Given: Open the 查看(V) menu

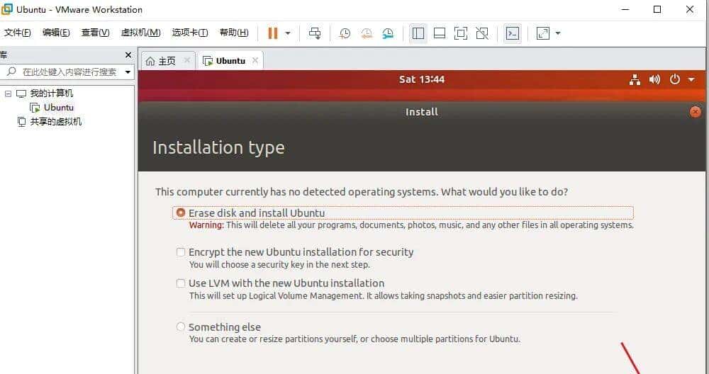Looking at the screenshot, I should pos(95,33).
